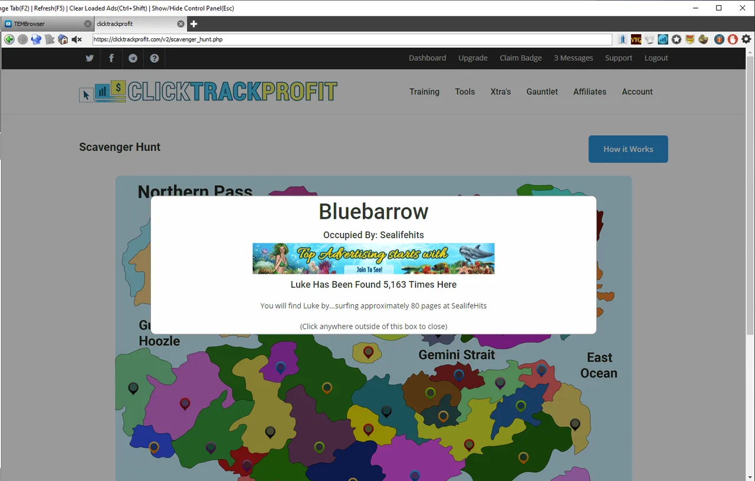Close the clicktrackprofit tab
The width and height of the screenshot is (755, 481).
point(181,24)
